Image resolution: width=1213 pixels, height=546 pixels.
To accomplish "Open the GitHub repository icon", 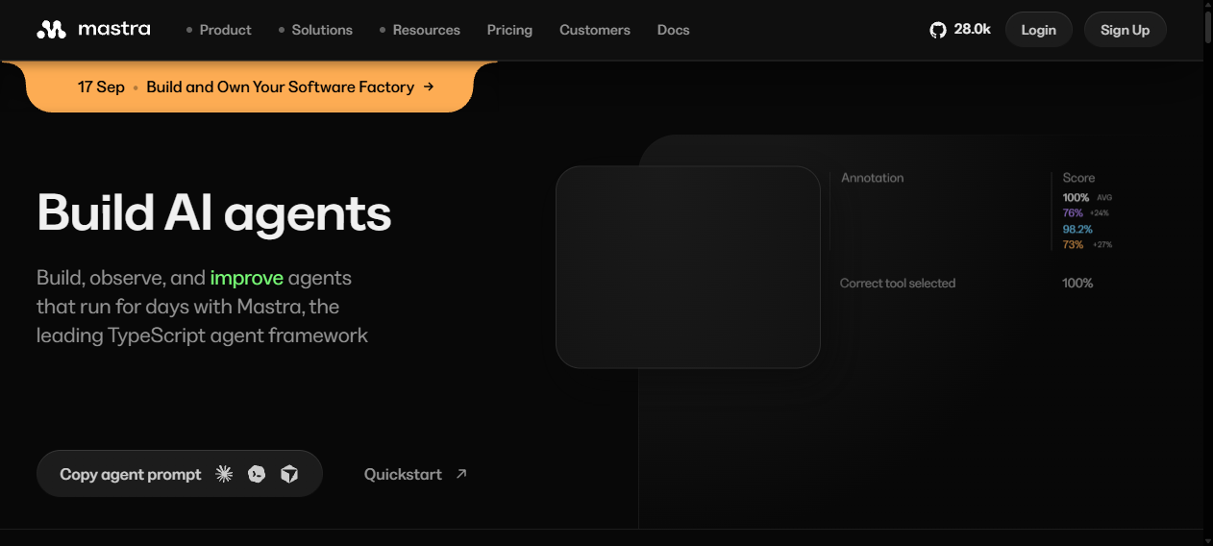I will pos(938,30).
